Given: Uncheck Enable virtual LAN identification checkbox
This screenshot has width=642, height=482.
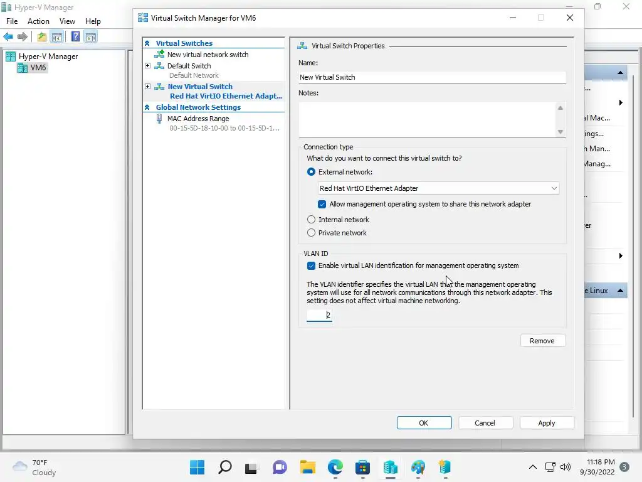Looking at the screenshot, I should click(311, 265).
